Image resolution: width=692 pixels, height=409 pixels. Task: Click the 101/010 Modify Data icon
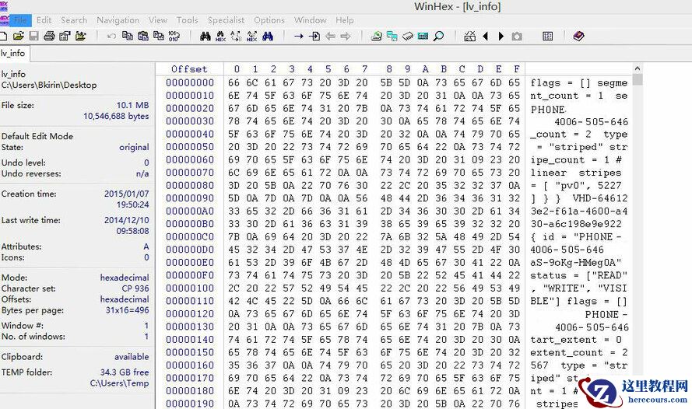[174, 36]
